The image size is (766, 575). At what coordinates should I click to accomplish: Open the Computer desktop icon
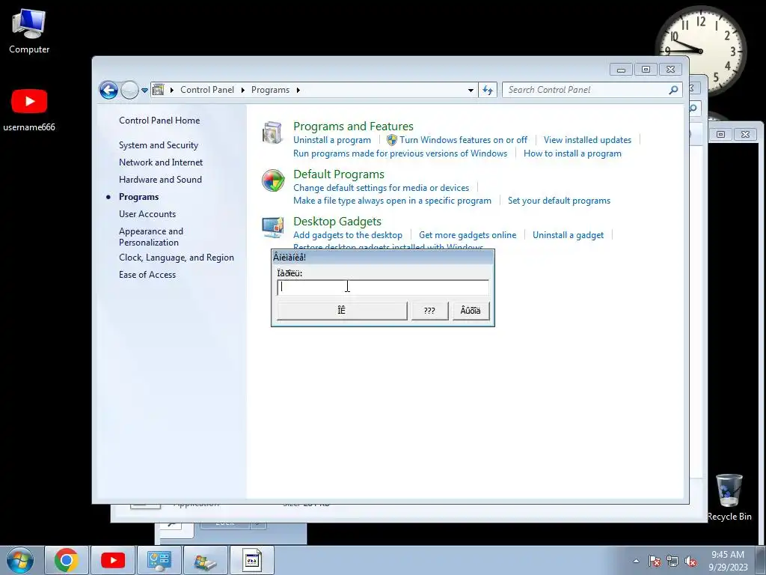[x=29, y=31]
